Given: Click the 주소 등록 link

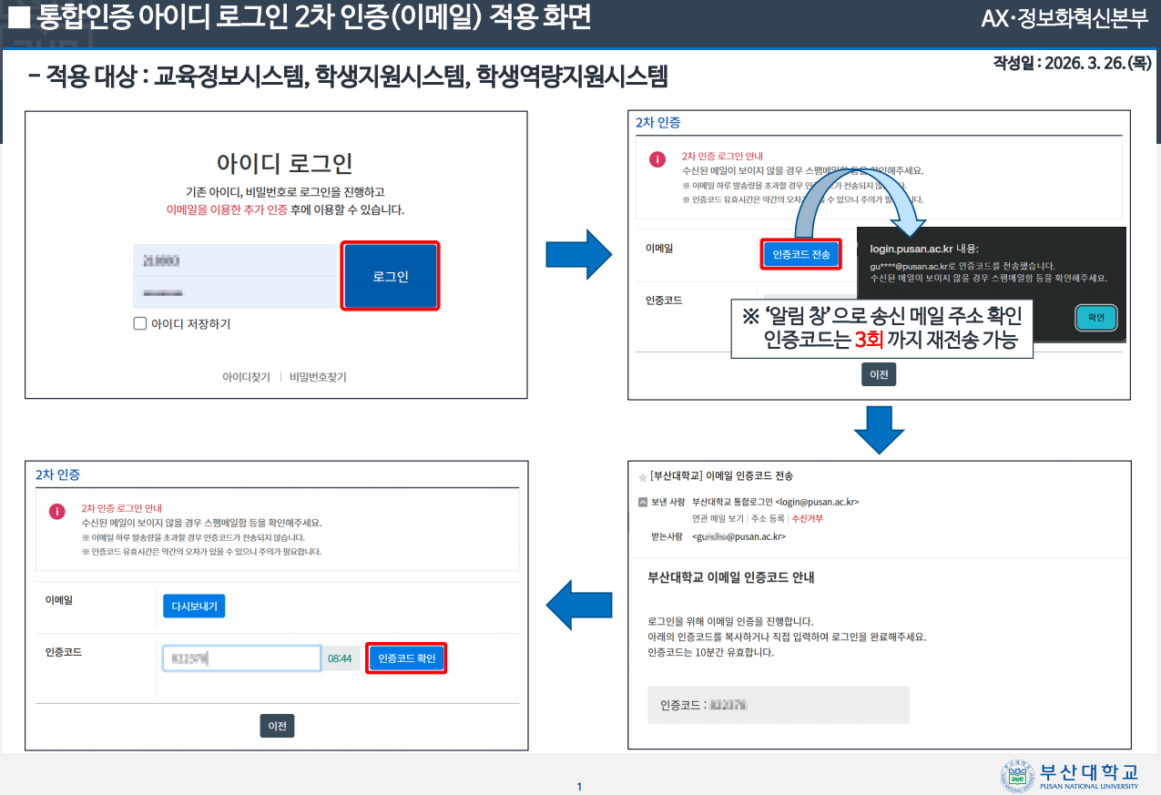Looking at the screenshot, I should coord(768,519).
